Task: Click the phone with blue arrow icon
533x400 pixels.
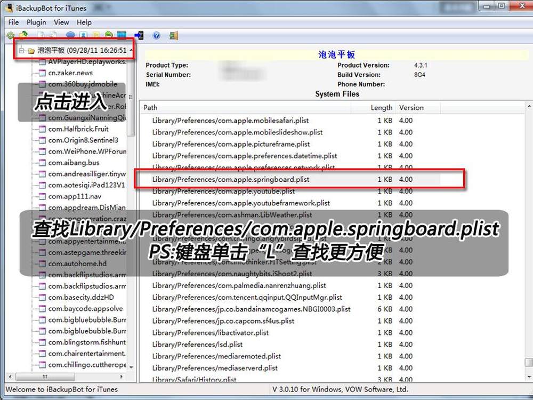Action: click(139, 35)
